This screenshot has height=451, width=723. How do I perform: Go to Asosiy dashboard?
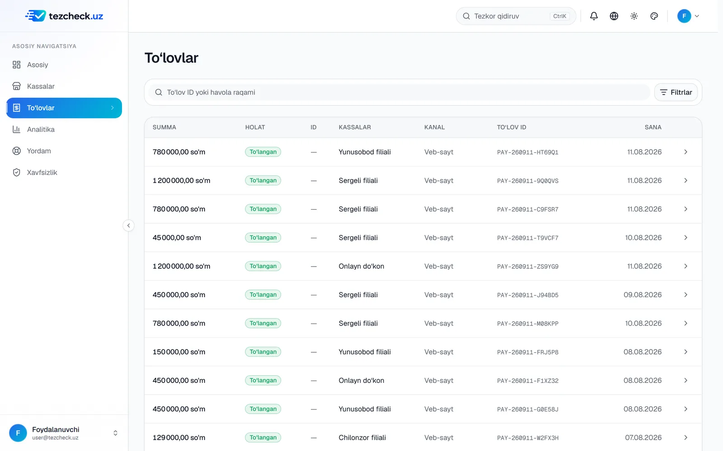point(64,65)
